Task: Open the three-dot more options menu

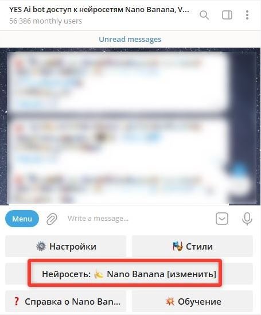Action: point(247,15)
